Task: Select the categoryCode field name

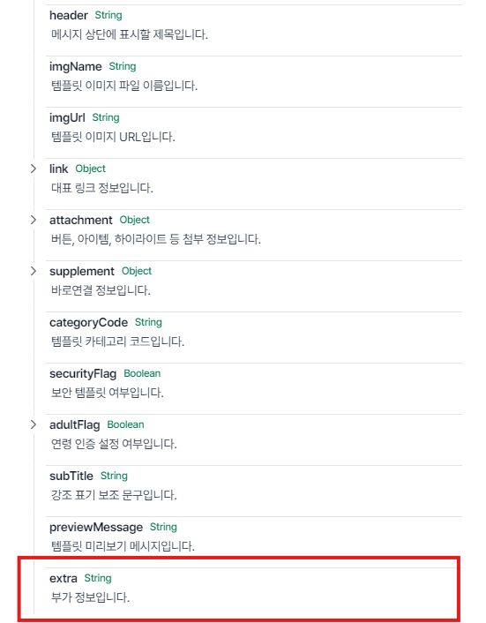Action: (88, 322)
